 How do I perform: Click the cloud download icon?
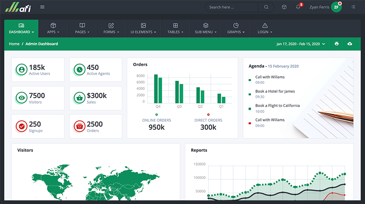[350, 44]
